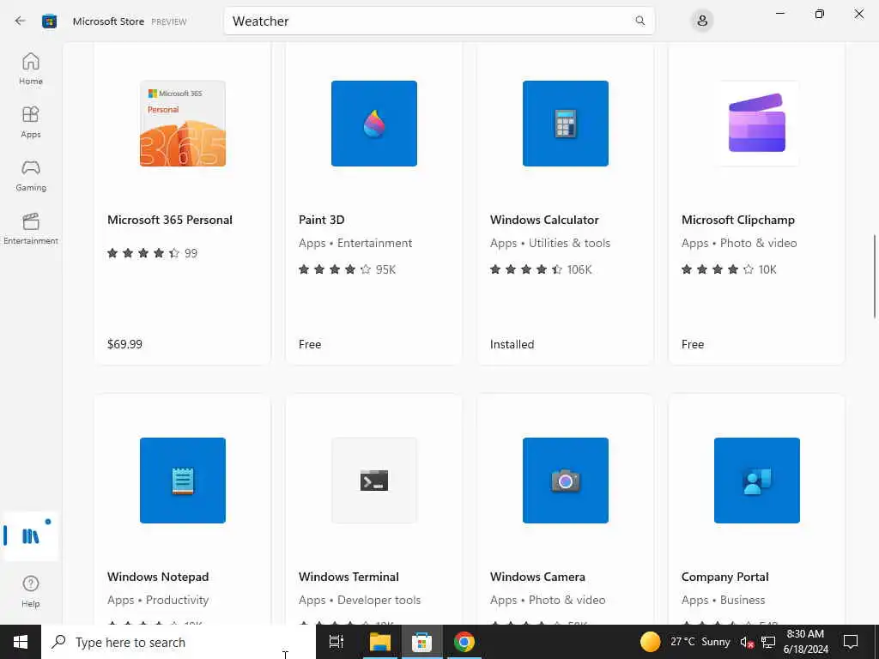Open the Windows Calculator app icon
The image size is (879, 659).
[565, 124]
